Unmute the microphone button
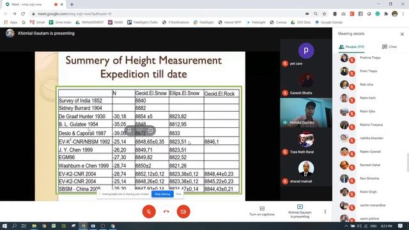Image resolution: width=409 pixels, height=230 pixels. (149, 211)
